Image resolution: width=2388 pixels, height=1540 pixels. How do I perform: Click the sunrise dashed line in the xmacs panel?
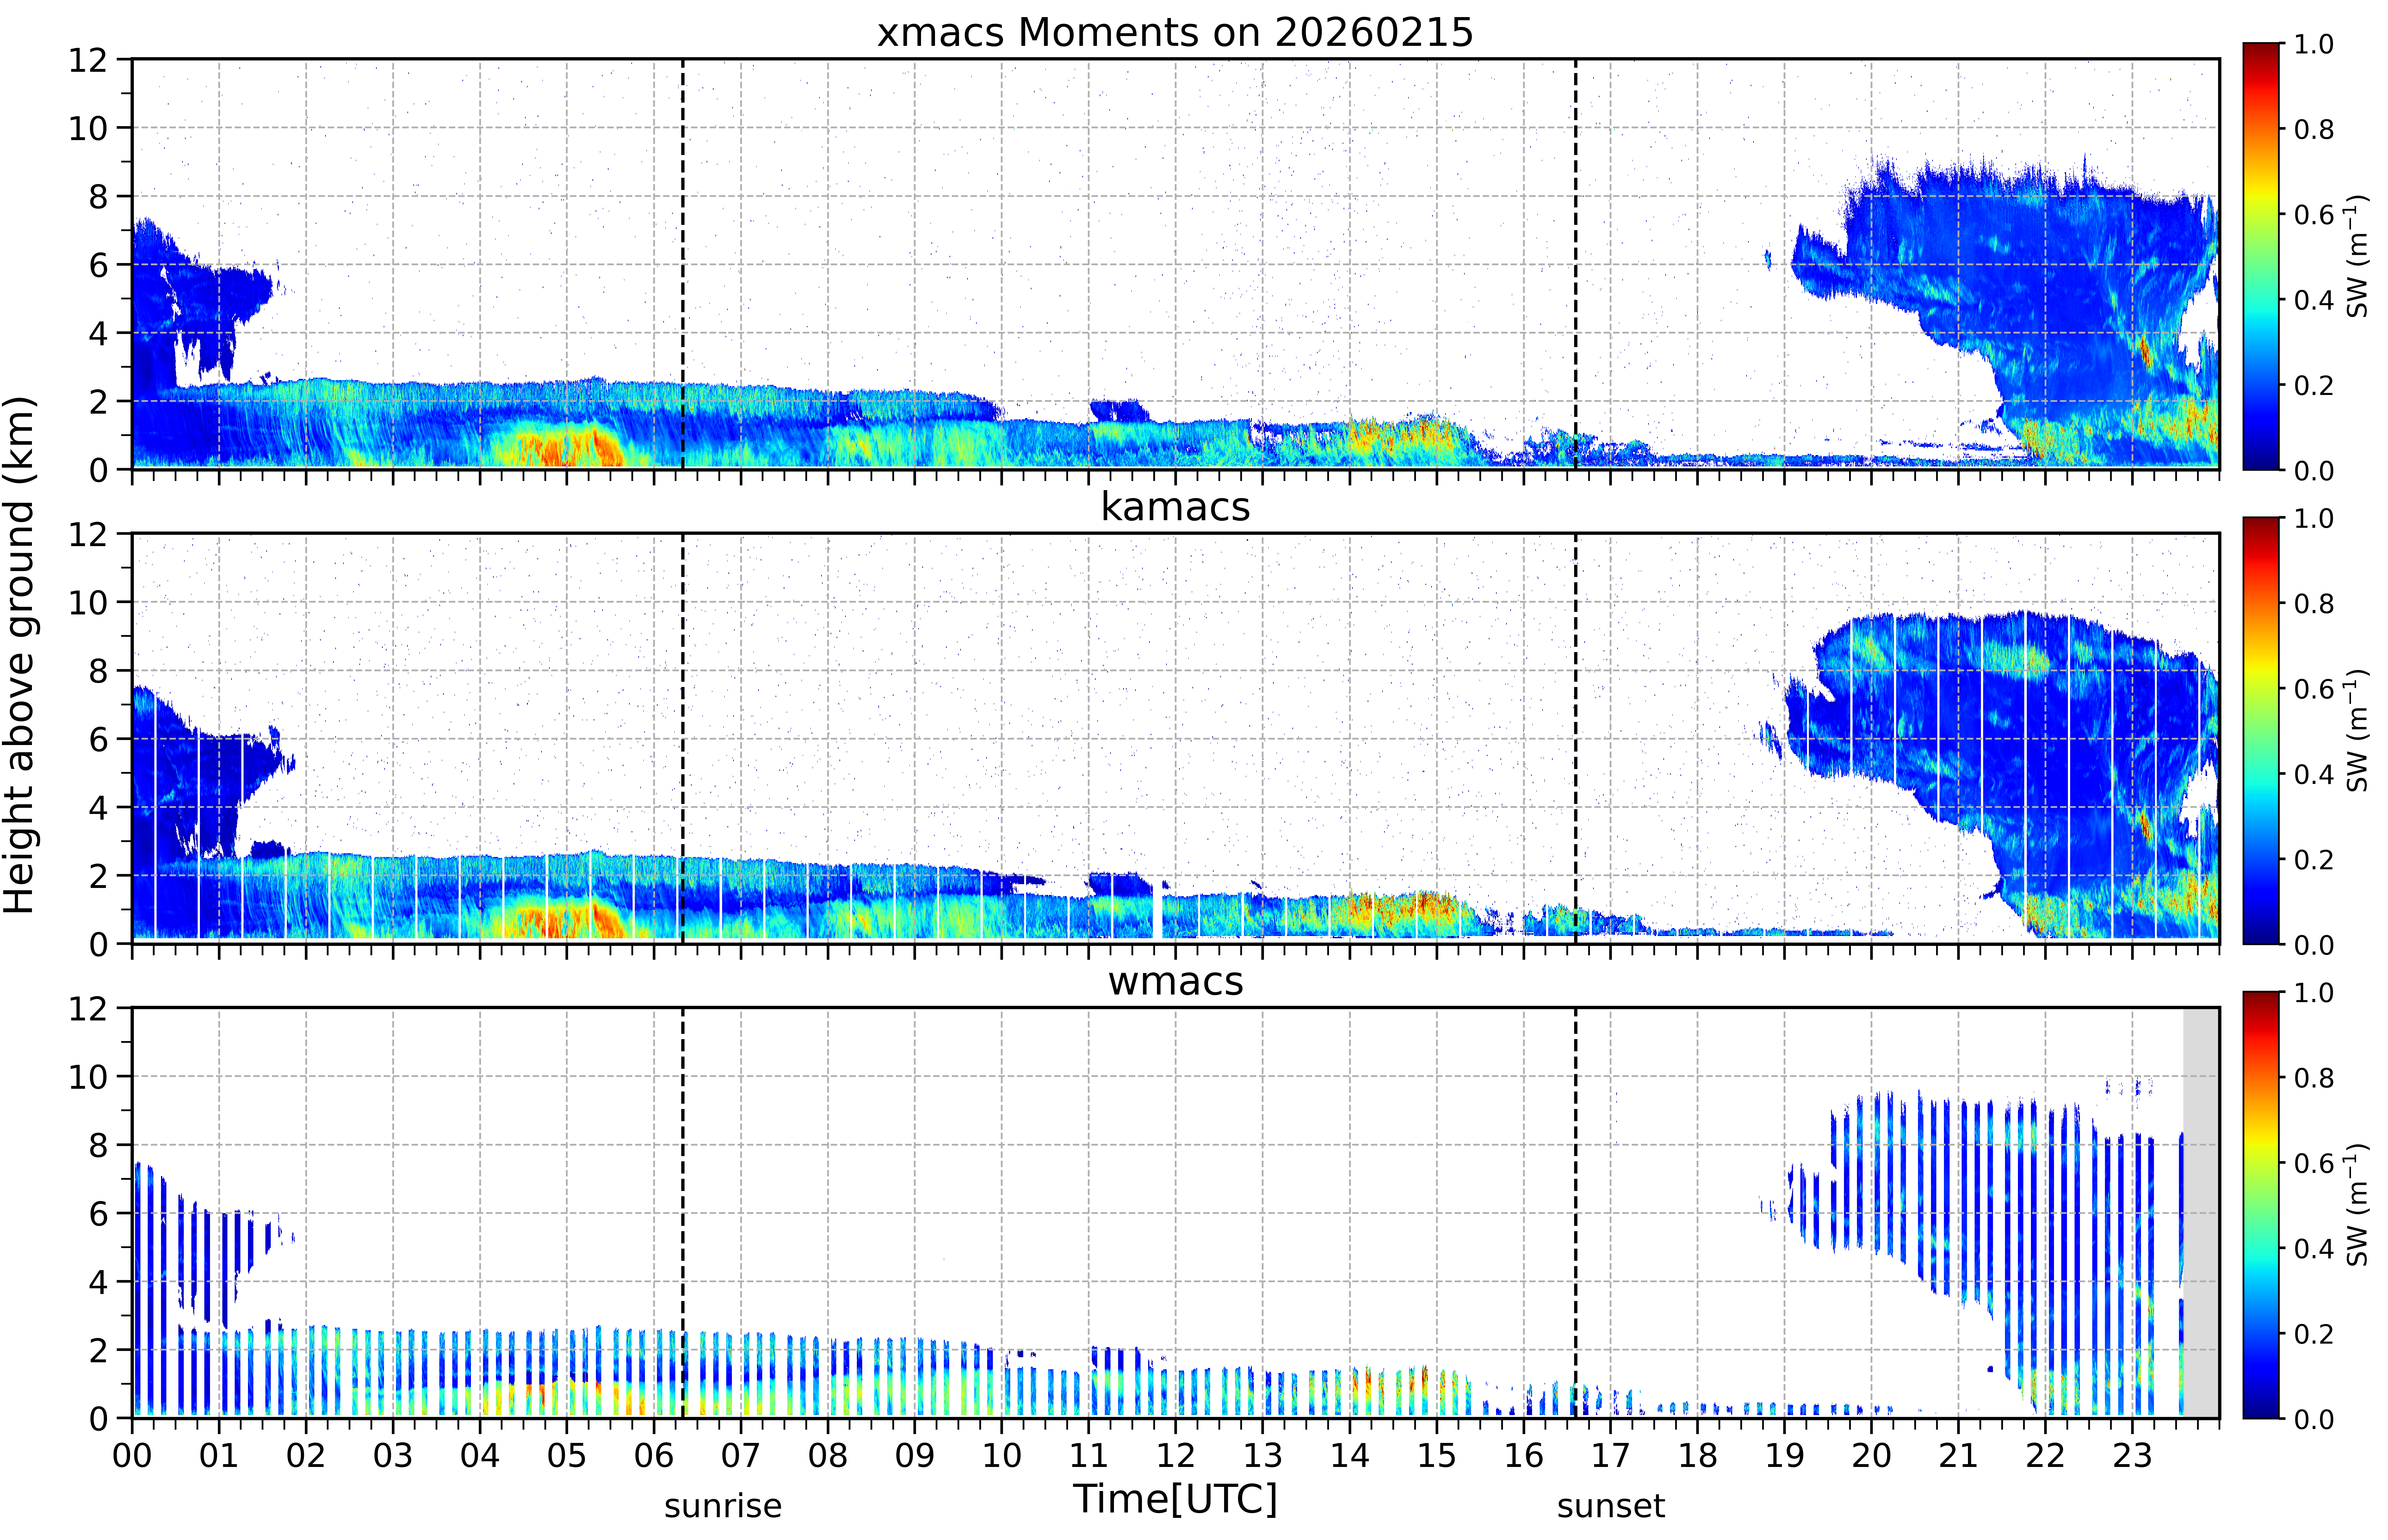click(x=683, y=264)
